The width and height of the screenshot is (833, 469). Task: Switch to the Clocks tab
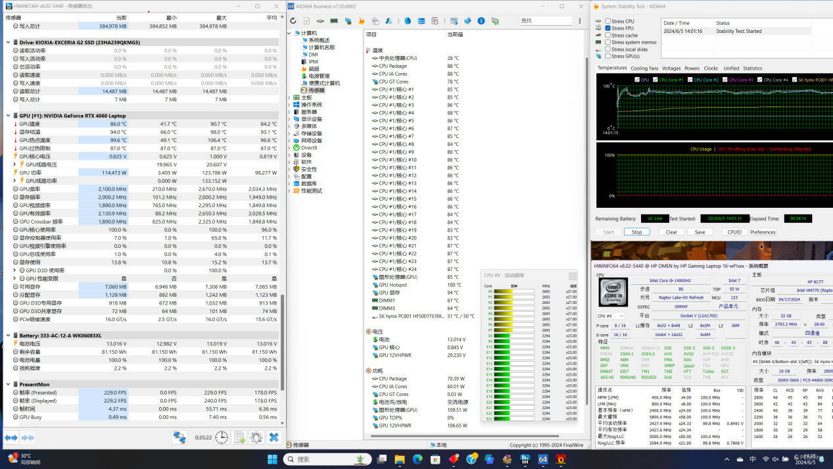[711, 68]
